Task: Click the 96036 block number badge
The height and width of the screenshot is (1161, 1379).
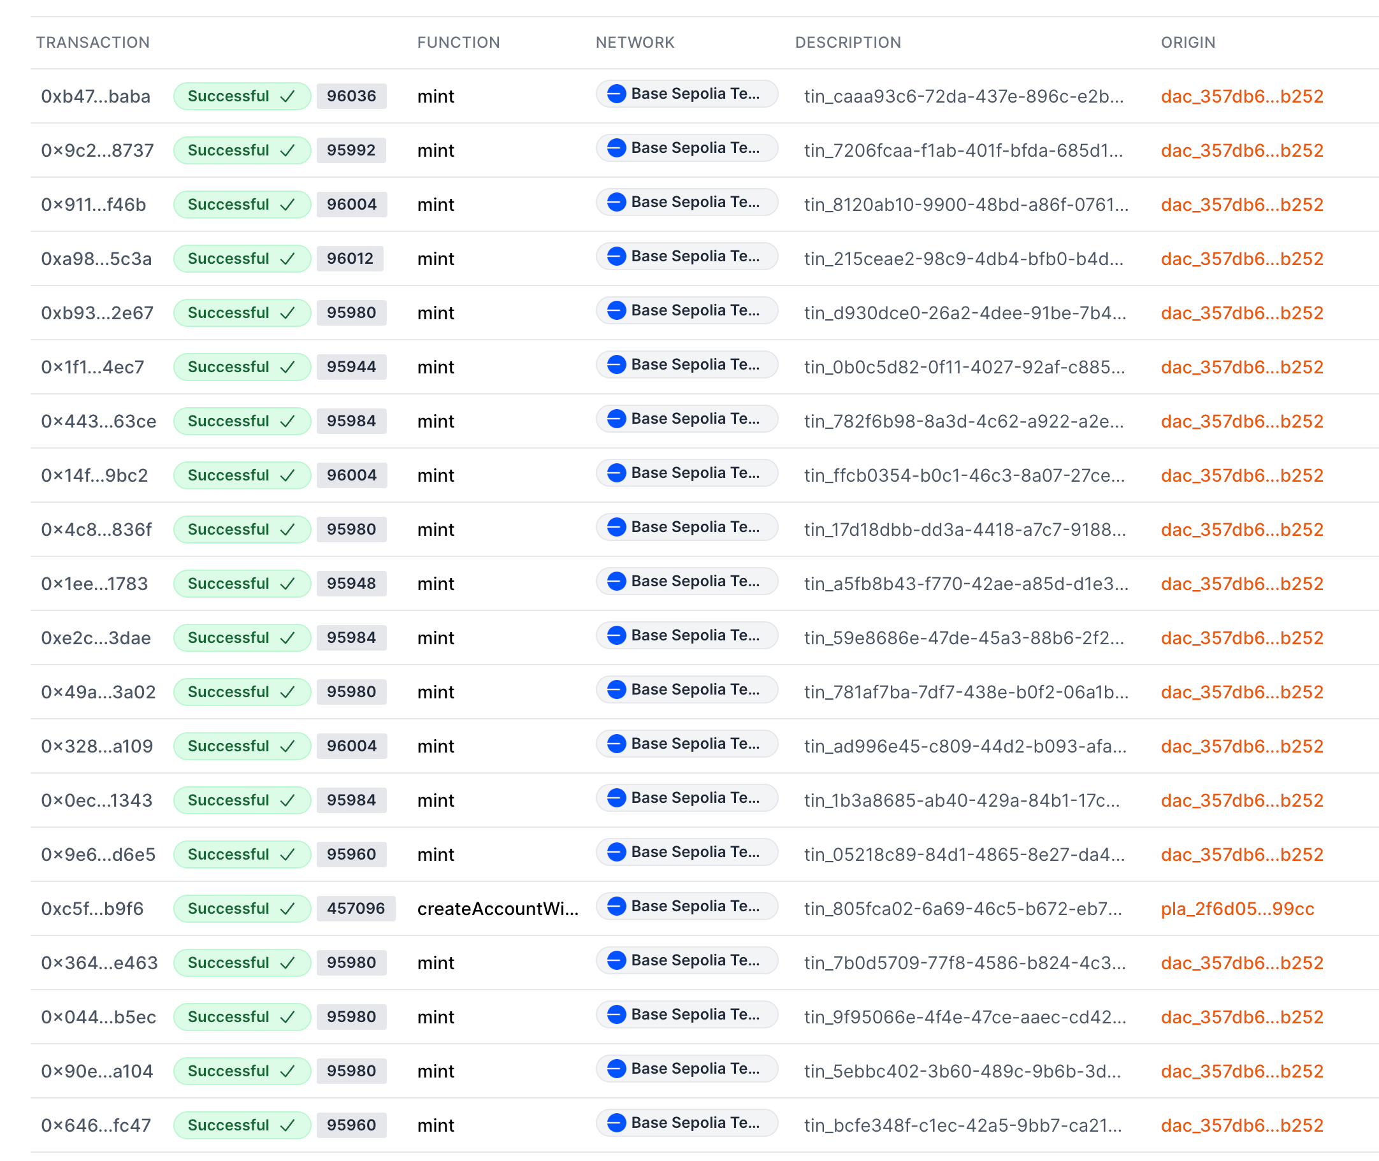Action: pyautogui.click(x=352, y=96)
